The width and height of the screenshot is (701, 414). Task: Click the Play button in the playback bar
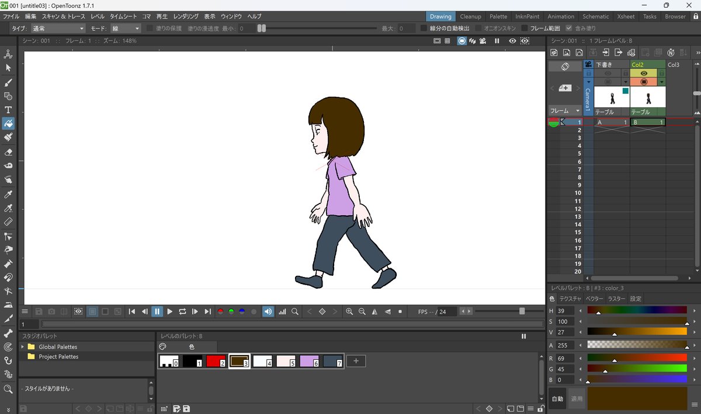point(170,312)
